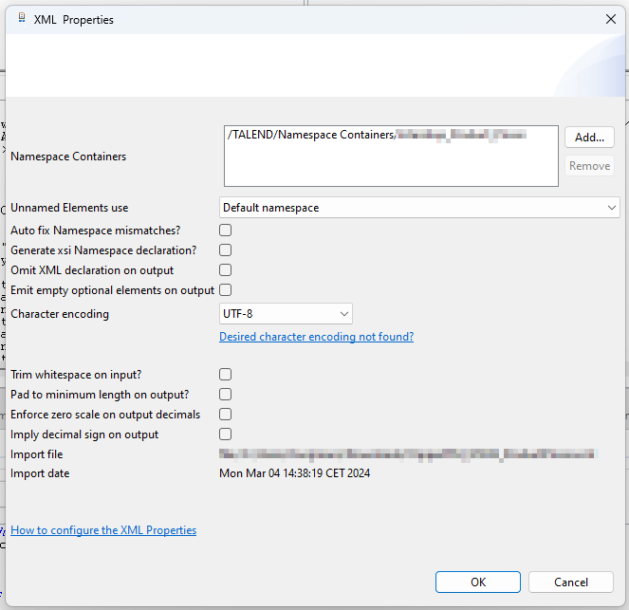Select the /TALEND/Namespace Containers list entry
629x610 pixels.
coord(377,135)
